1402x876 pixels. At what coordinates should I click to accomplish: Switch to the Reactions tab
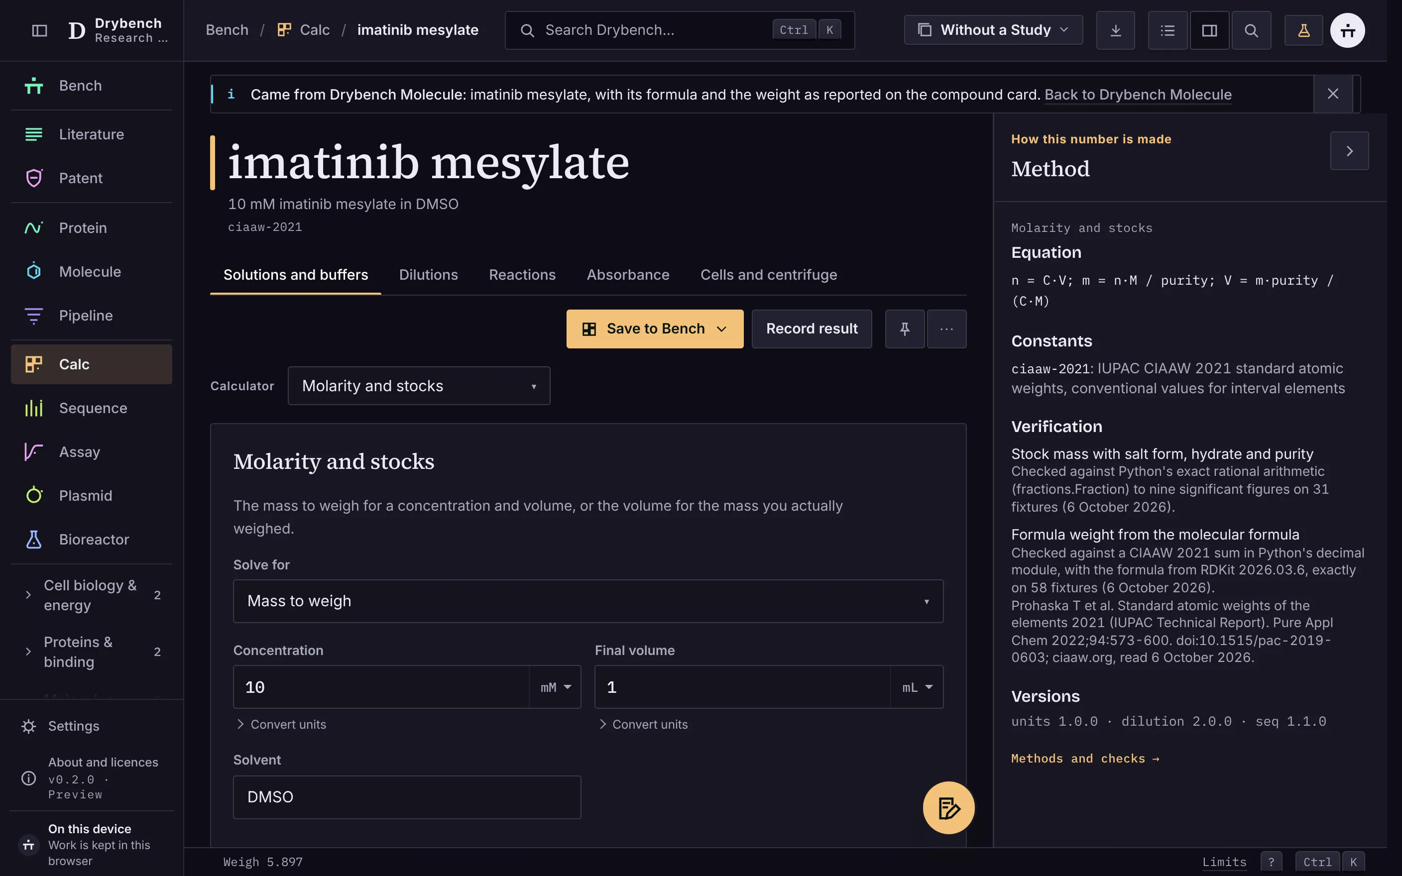coord(522,275)
